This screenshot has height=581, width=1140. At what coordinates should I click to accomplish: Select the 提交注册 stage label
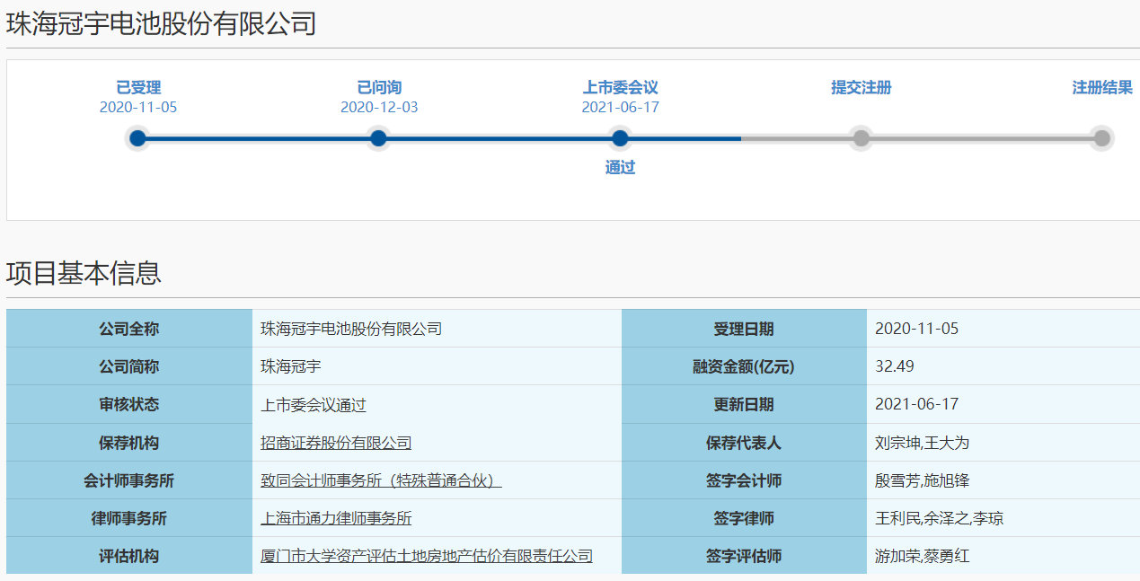pos(861,87)
